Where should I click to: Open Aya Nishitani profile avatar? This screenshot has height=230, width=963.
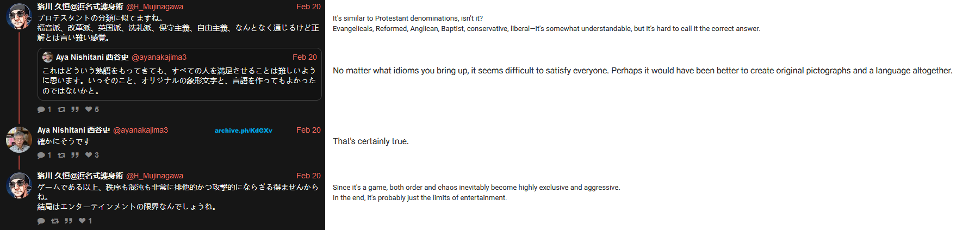click(19, 140)
